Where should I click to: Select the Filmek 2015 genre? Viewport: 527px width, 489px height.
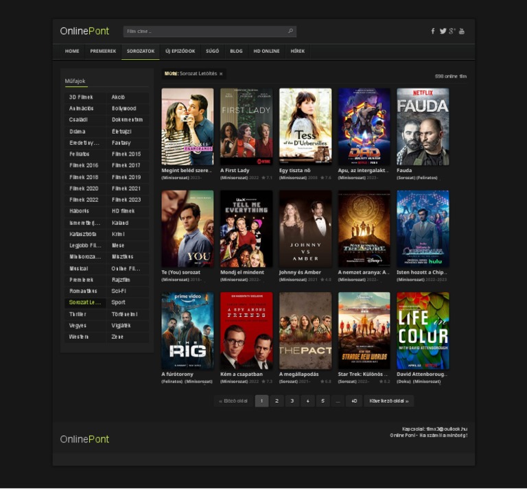point(128,154)
